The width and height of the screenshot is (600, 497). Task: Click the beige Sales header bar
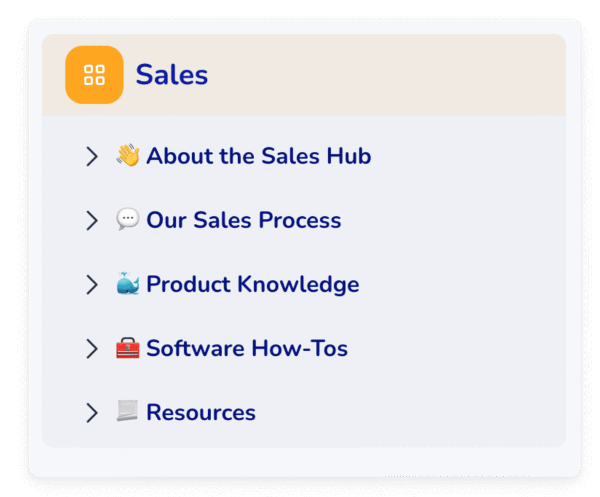coord(304,74)
